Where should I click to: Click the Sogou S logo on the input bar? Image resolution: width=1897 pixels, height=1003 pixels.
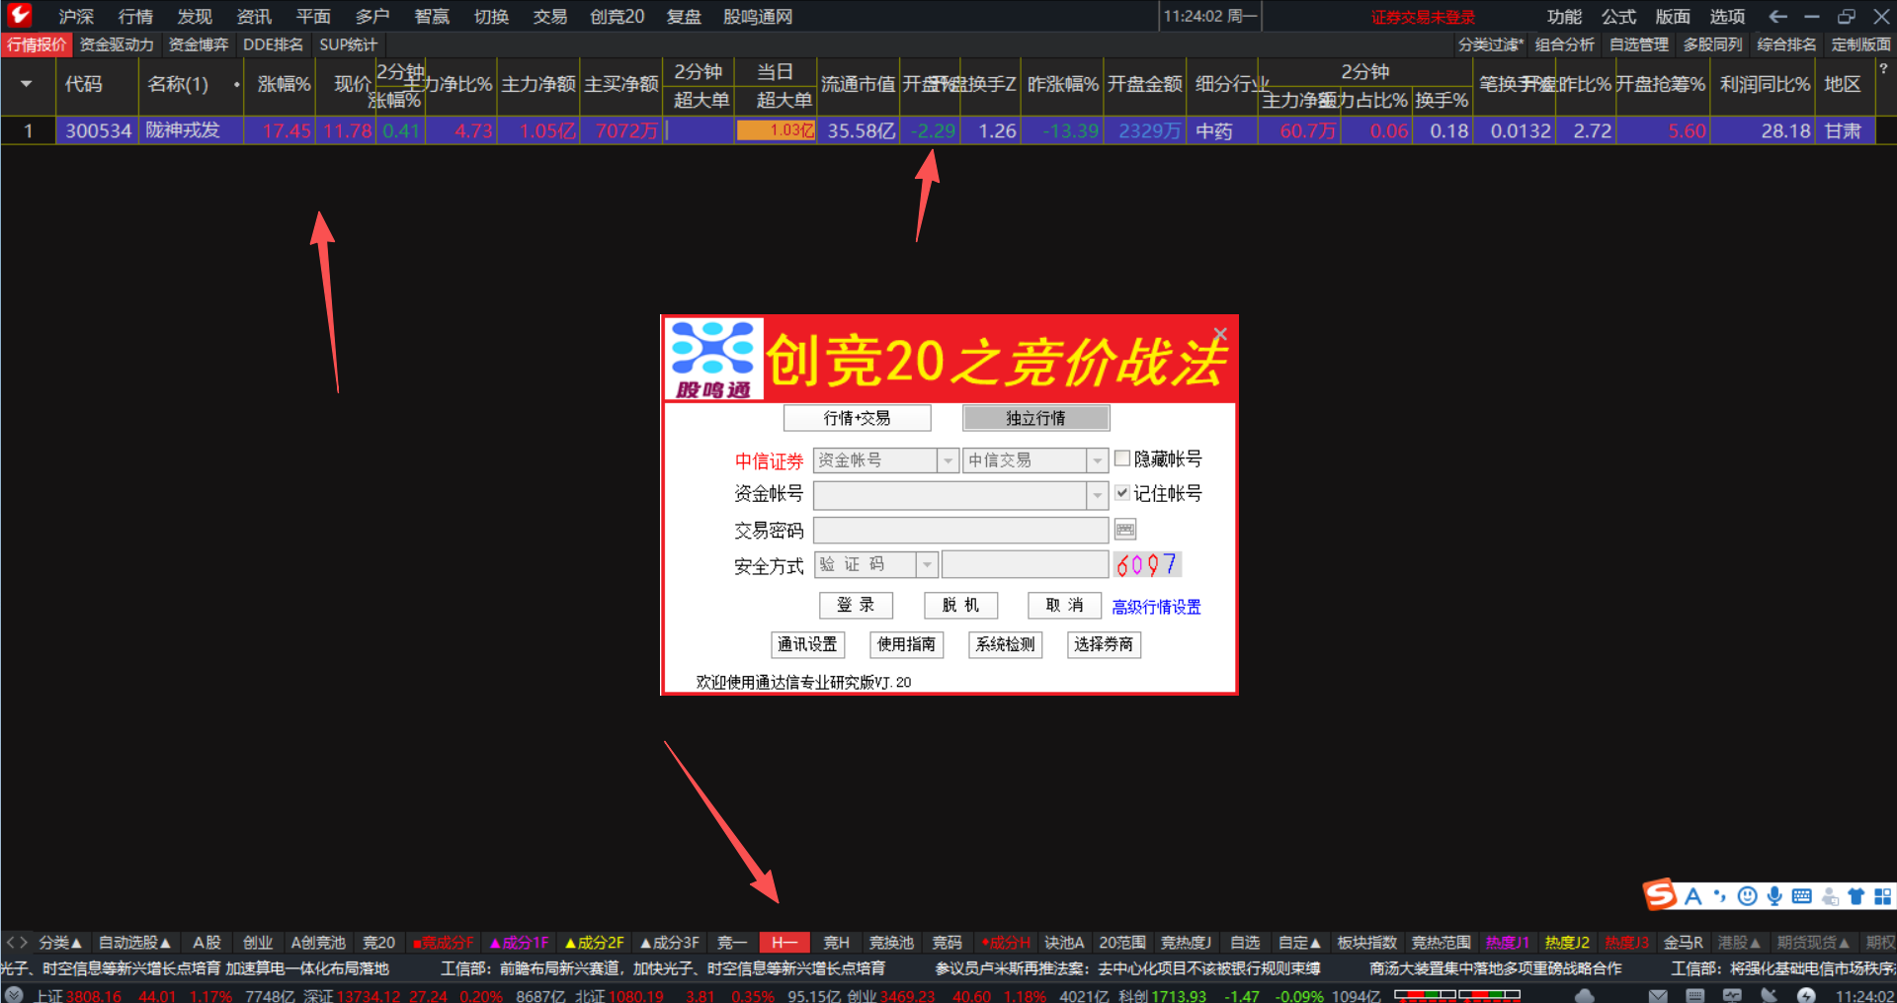pos(1660,895)
